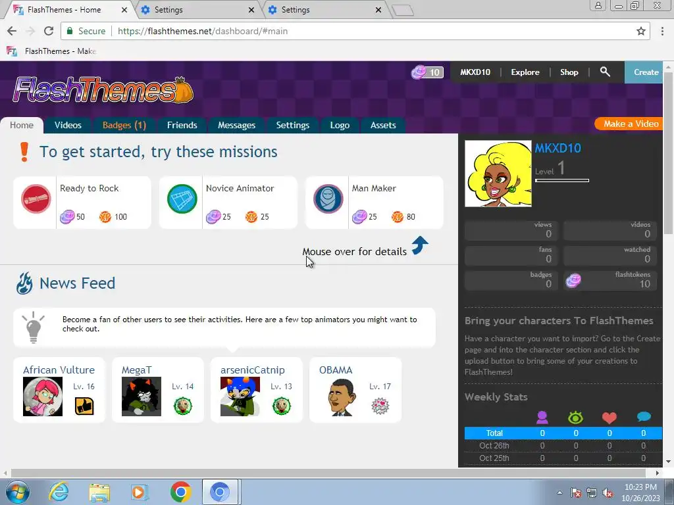Bookmark page with the star icon
The height and width of the screenshot is (505, 674).
(641, 31)
